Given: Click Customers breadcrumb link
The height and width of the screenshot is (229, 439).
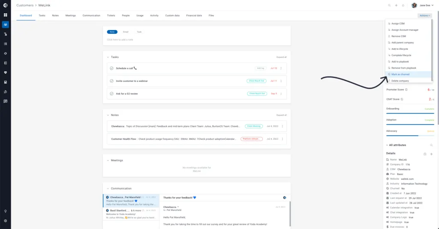Looking at the screenshot, I should (25, 5).
